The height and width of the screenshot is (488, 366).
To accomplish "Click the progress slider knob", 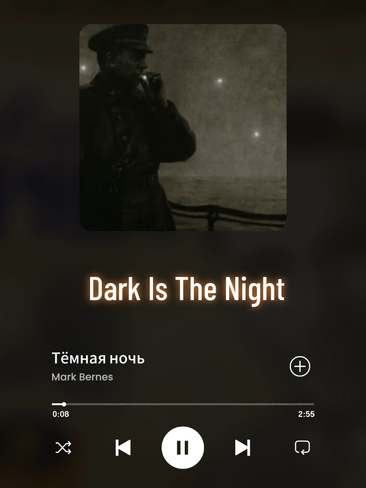I will (x=64, y=404).
